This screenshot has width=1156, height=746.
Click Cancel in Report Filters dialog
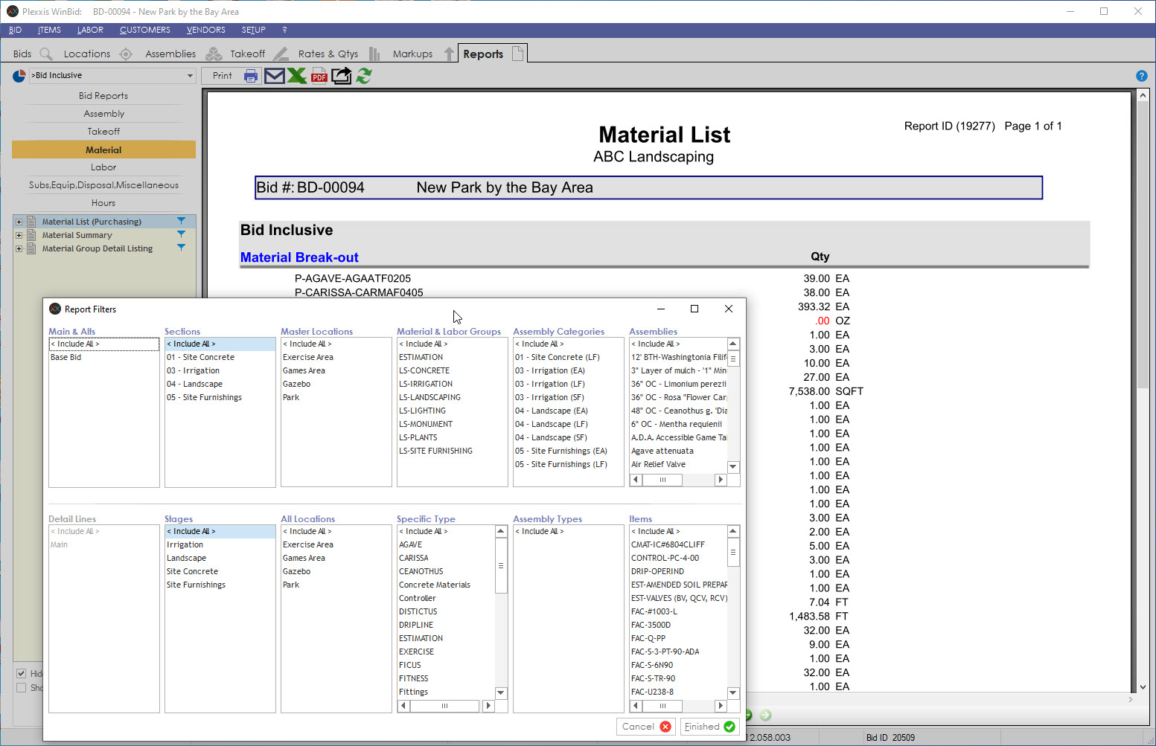click(x=646, y=727)
